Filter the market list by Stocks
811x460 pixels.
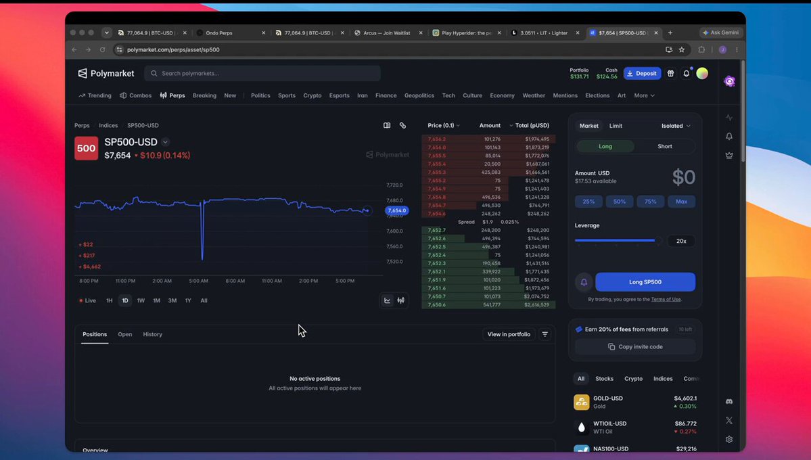coord(604,379)
